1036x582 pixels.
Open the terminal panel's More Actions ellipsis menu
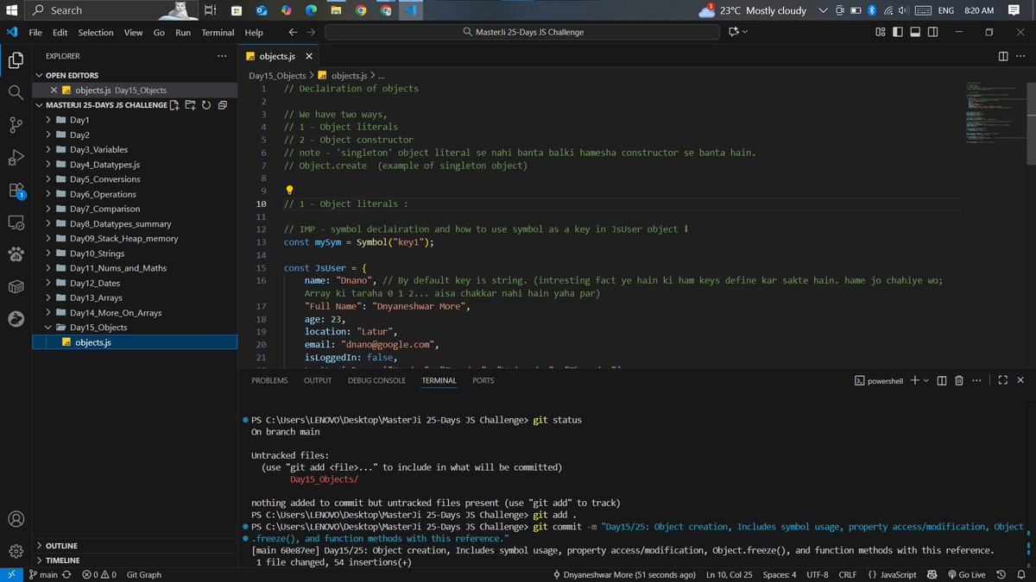[x=976, y=380]
